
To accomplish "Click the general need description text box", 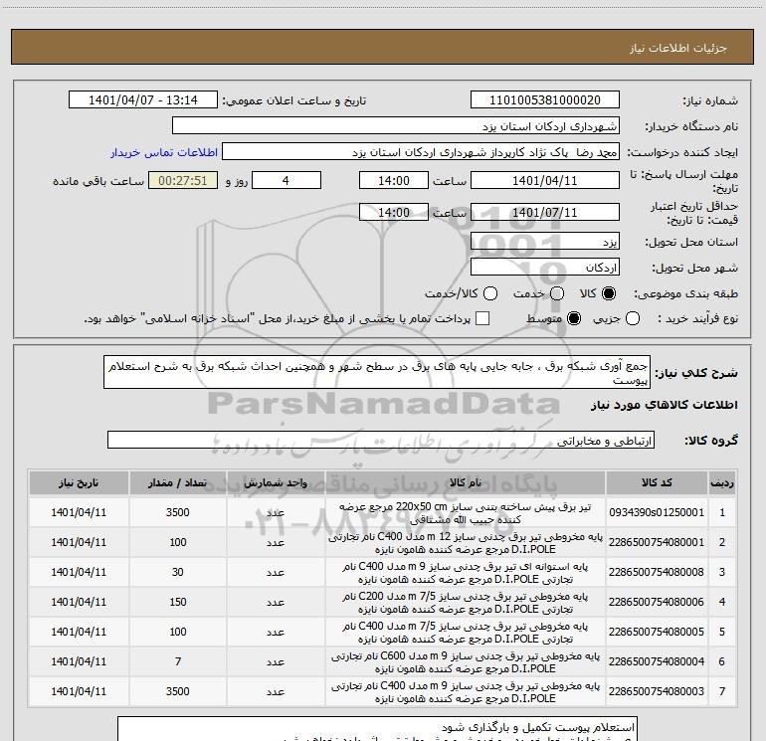I will click(377, 372).
